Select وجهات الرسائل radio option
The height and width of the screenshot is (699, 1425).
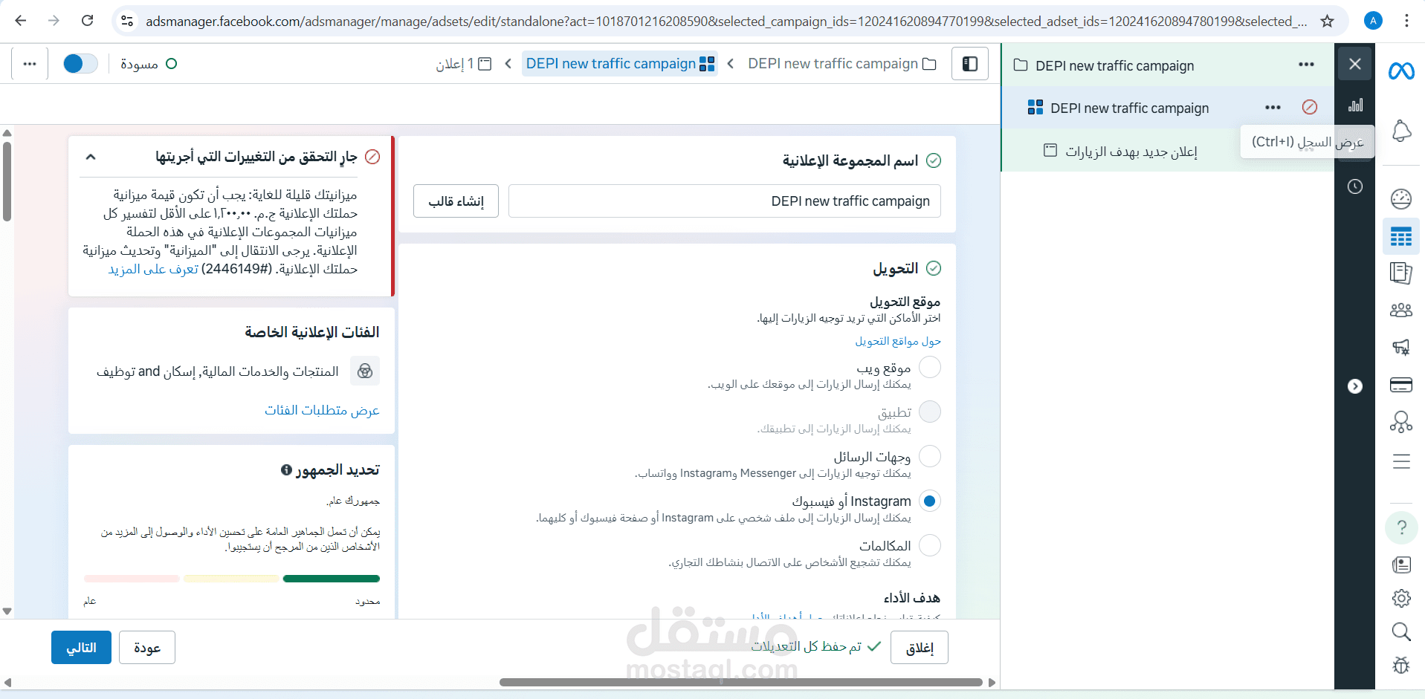point(930,456)
